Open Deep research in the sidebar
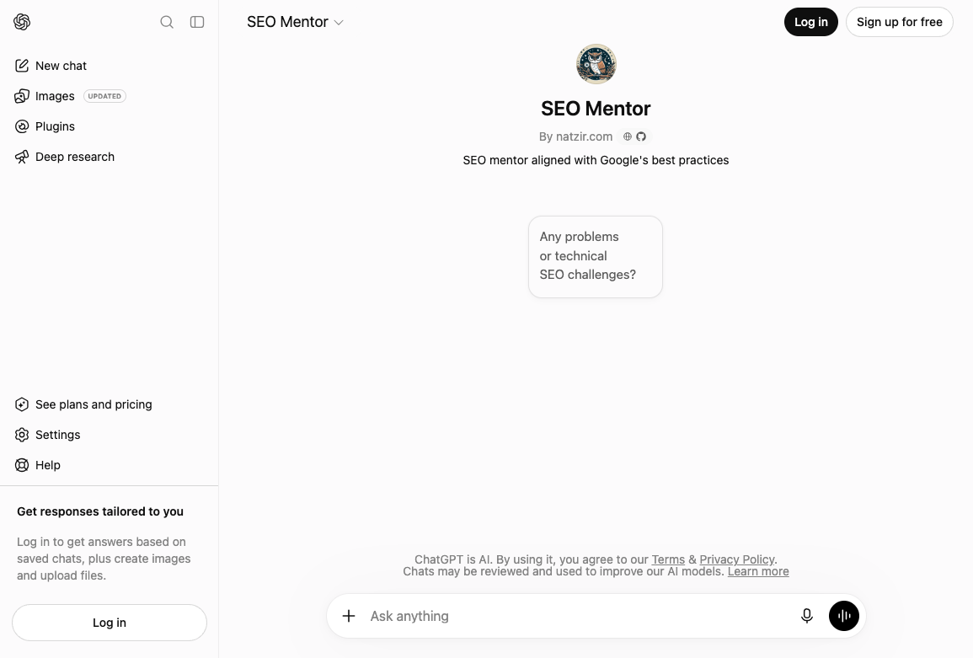Viewport: 973px width, 658px height. click(110, 157)
